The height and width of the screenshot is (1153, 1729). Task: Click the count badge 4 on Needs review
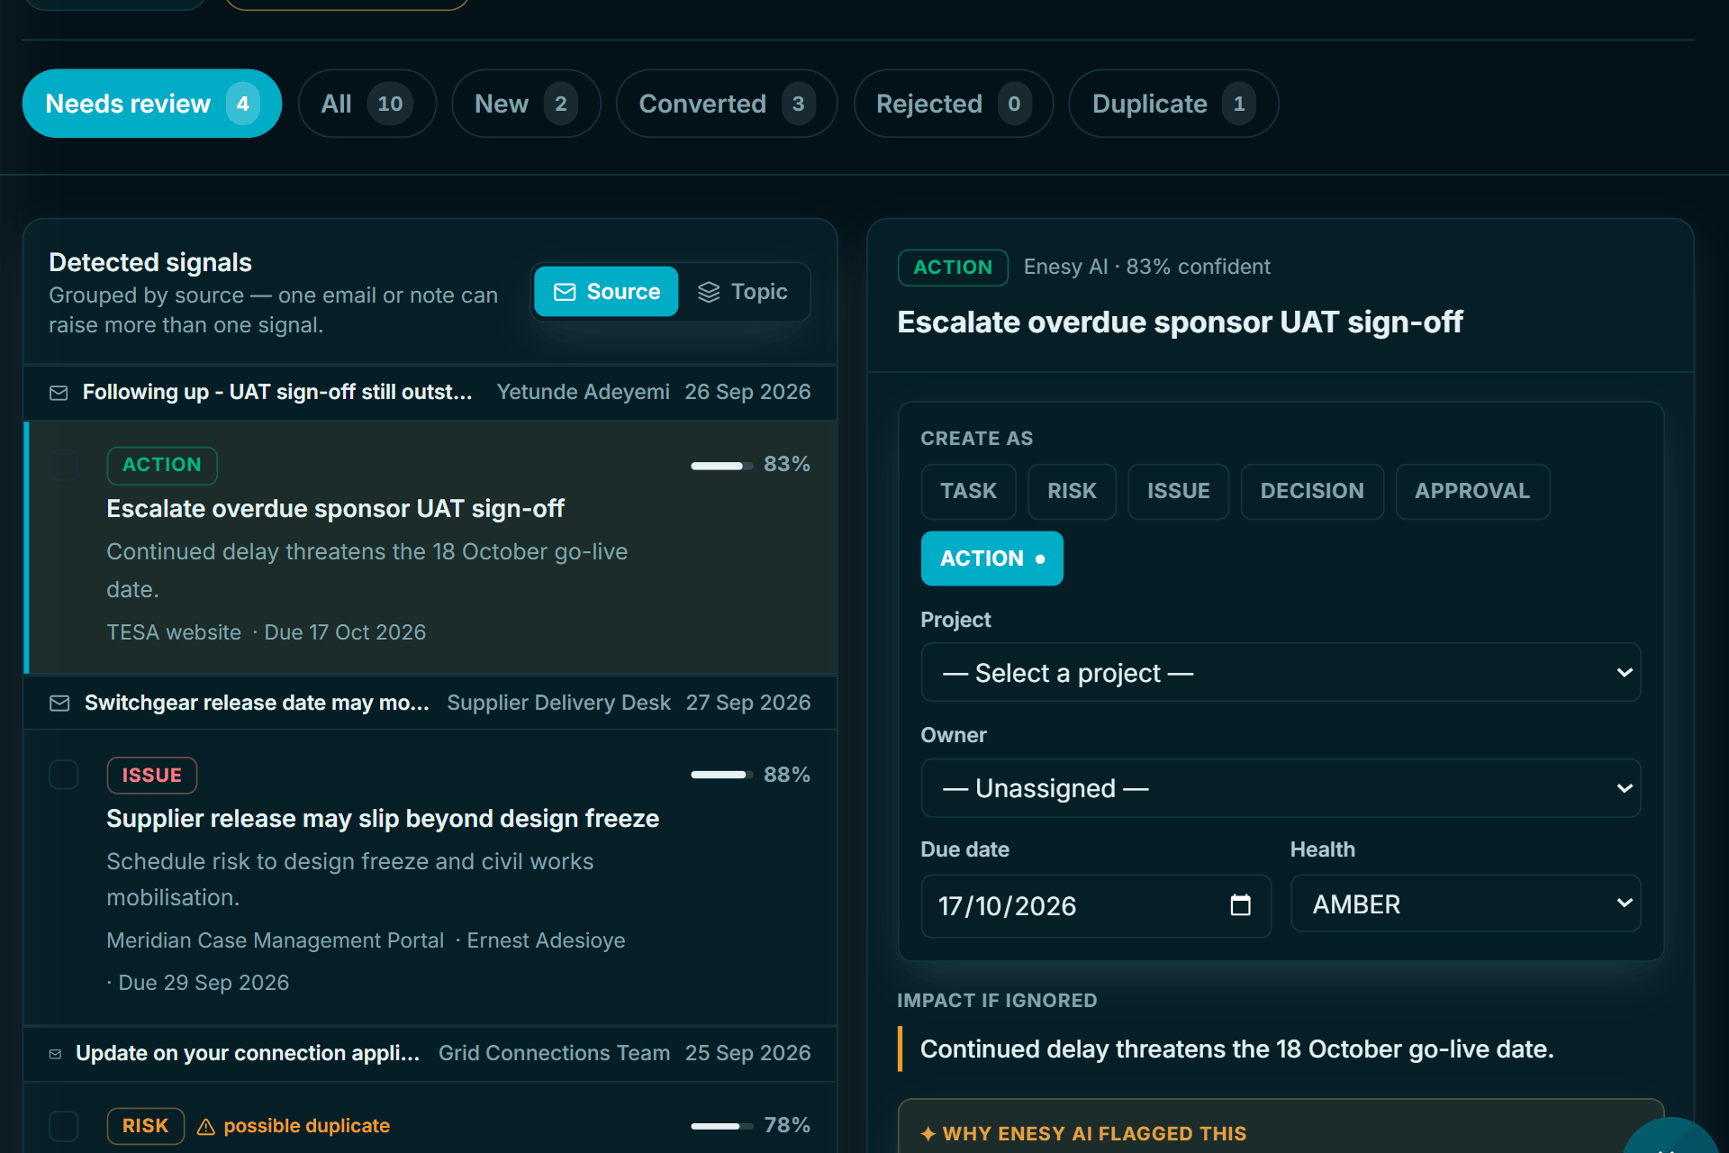tap(242, 104)
